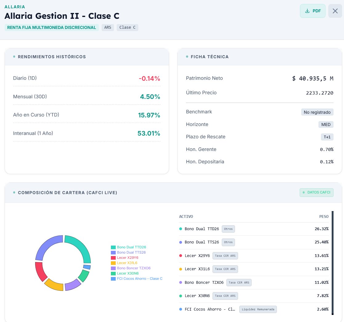This screenshot has height=322, width=344.
Task: Click the Bono Dual TTS26 legend swatch
Action: pyautogui.click(x=113, y=253)
